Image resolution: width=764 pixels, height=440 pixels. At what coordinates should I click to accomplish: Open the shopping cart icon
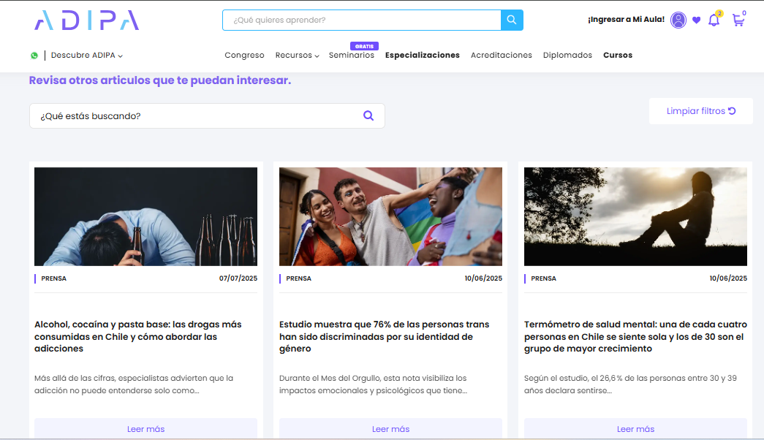[x=738, y=20]
